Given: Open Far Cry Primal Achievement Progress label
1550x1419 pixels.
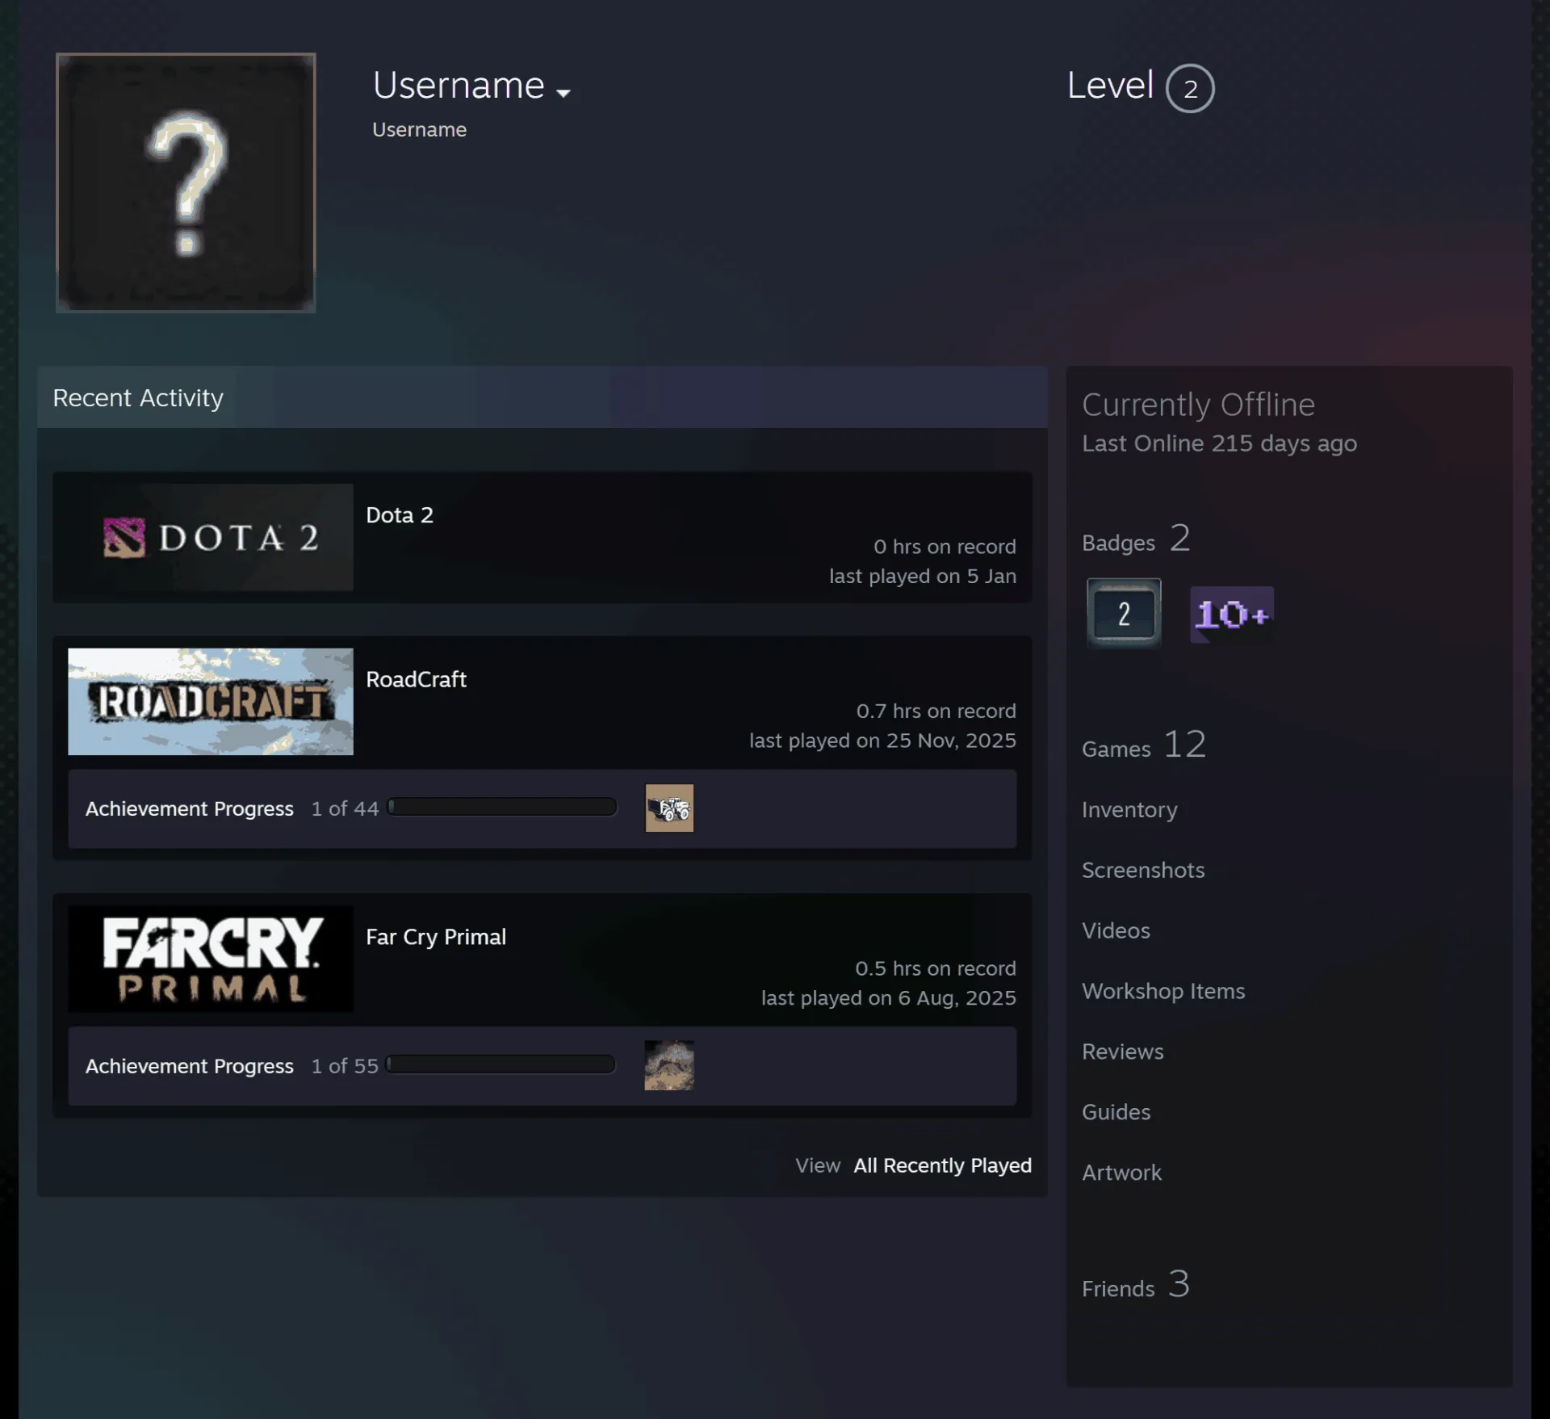Looking at the screenshot, I should pyautogui.click(x=190, y=1066).
